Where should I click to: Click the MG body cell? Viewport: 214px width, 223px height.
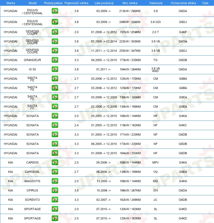tap(155, 181)
